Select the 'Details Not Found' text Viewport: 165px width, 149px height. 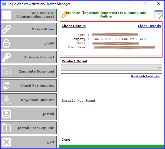[78, 101]
